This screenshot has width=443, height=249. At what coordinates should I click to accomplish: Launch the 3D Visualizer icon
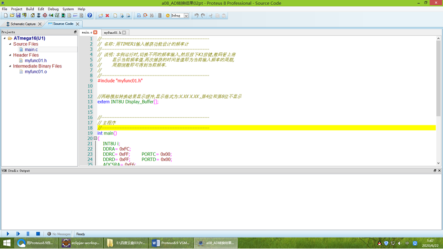(x=51, y=16)
